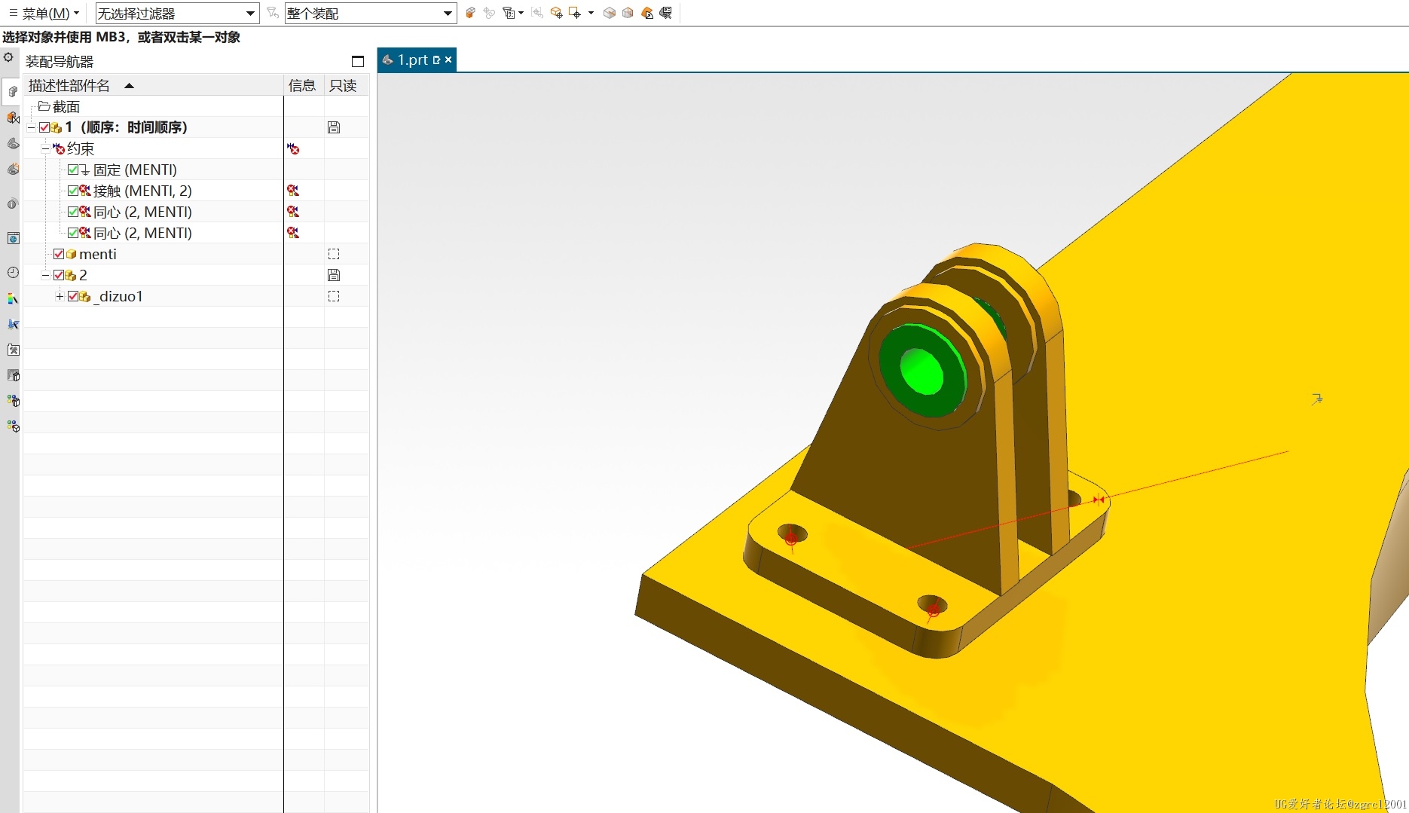Toggle the _dizuo1 visibility checkbox
Viewport: 1409px width, 813px height.
(72, 296)
